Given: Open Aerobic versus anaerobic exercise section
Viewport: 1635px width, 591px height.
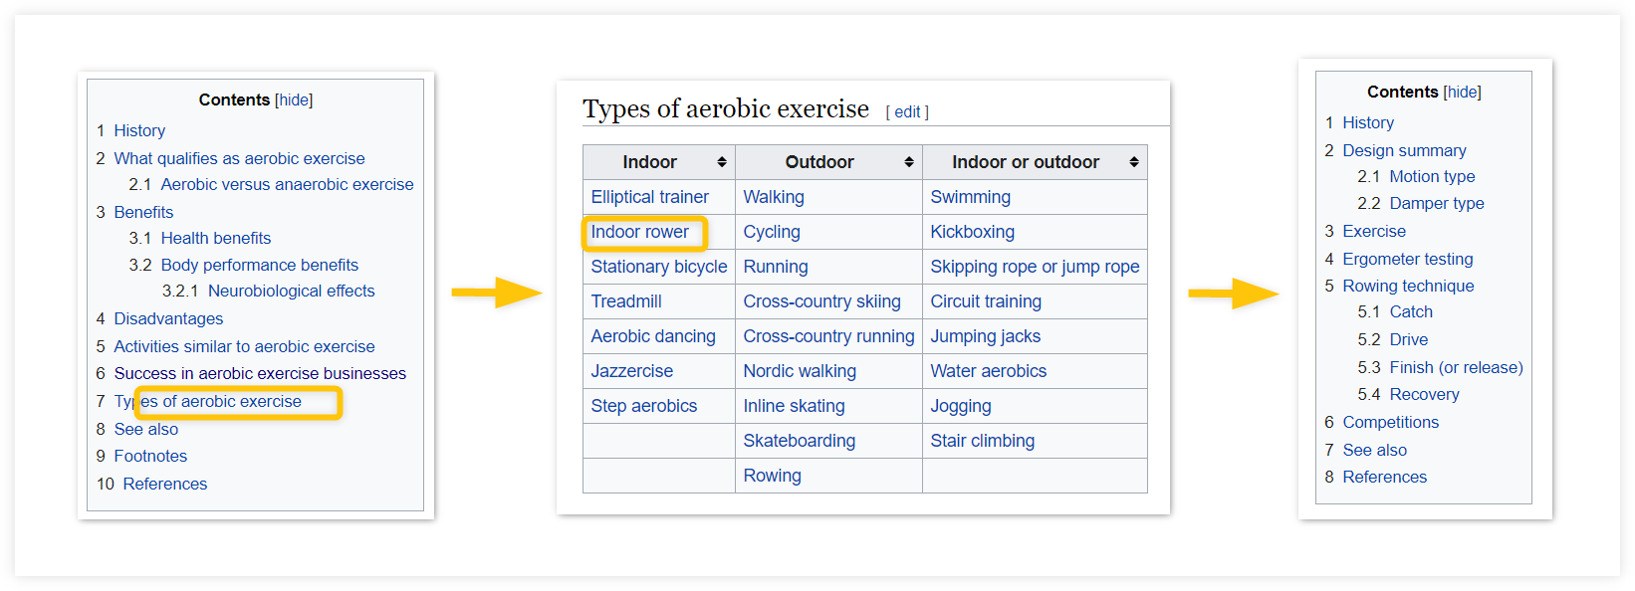Looking at the screenshot, I should coord(287,184).
